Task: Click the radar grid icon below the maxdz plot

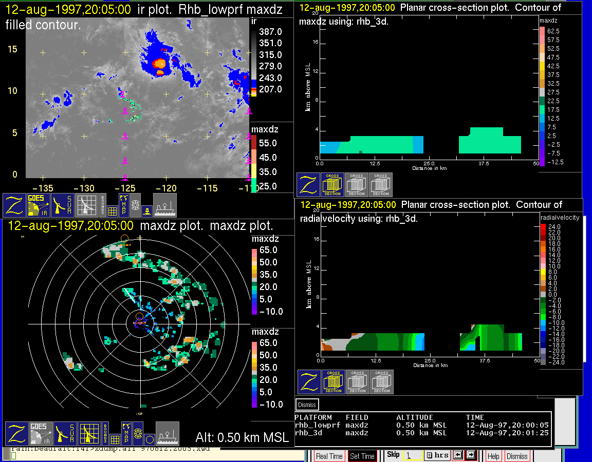Action: click(89, 433)
